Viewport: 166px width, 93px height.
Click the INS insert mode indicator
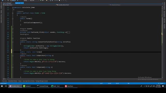(x=129, y=83)
